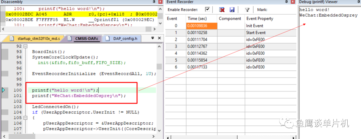Viewport: 361px width, 139px height.
Task: Select event number 3 in Event column
Action: 176,46
